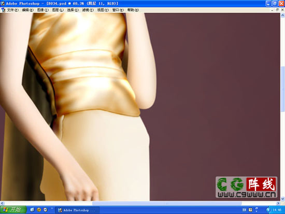Image resolution: width=285 pixels, height=214 pixels.
Task: Open the 视图 (View) menu
Action: [x=103, y=10]
